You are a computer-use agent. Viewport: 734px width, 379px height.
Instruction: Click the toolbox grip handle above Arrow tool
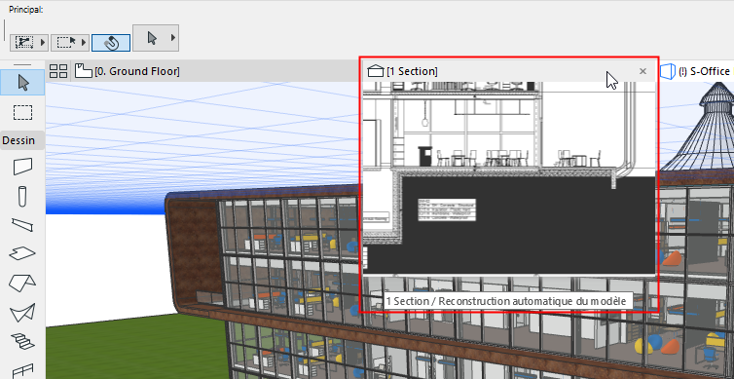pyautogui.click(x=22, y=64)
